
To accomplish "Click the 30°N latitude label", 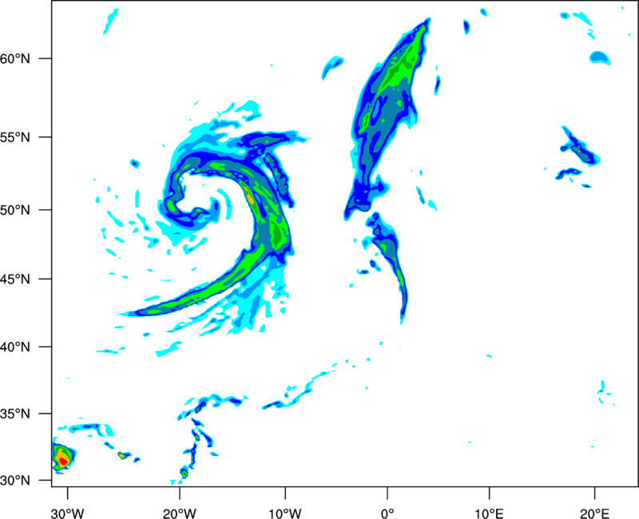I will coord(15,481).
